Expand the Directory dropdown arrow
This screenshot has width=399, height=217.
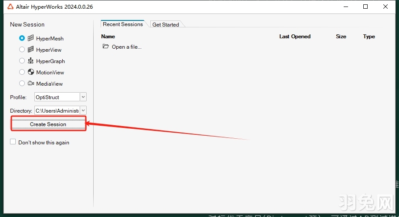click(x=83, y=110)
